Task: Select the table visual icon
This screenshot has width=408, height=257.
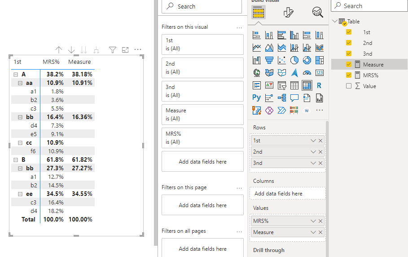Action: click(x=294, y=85)
